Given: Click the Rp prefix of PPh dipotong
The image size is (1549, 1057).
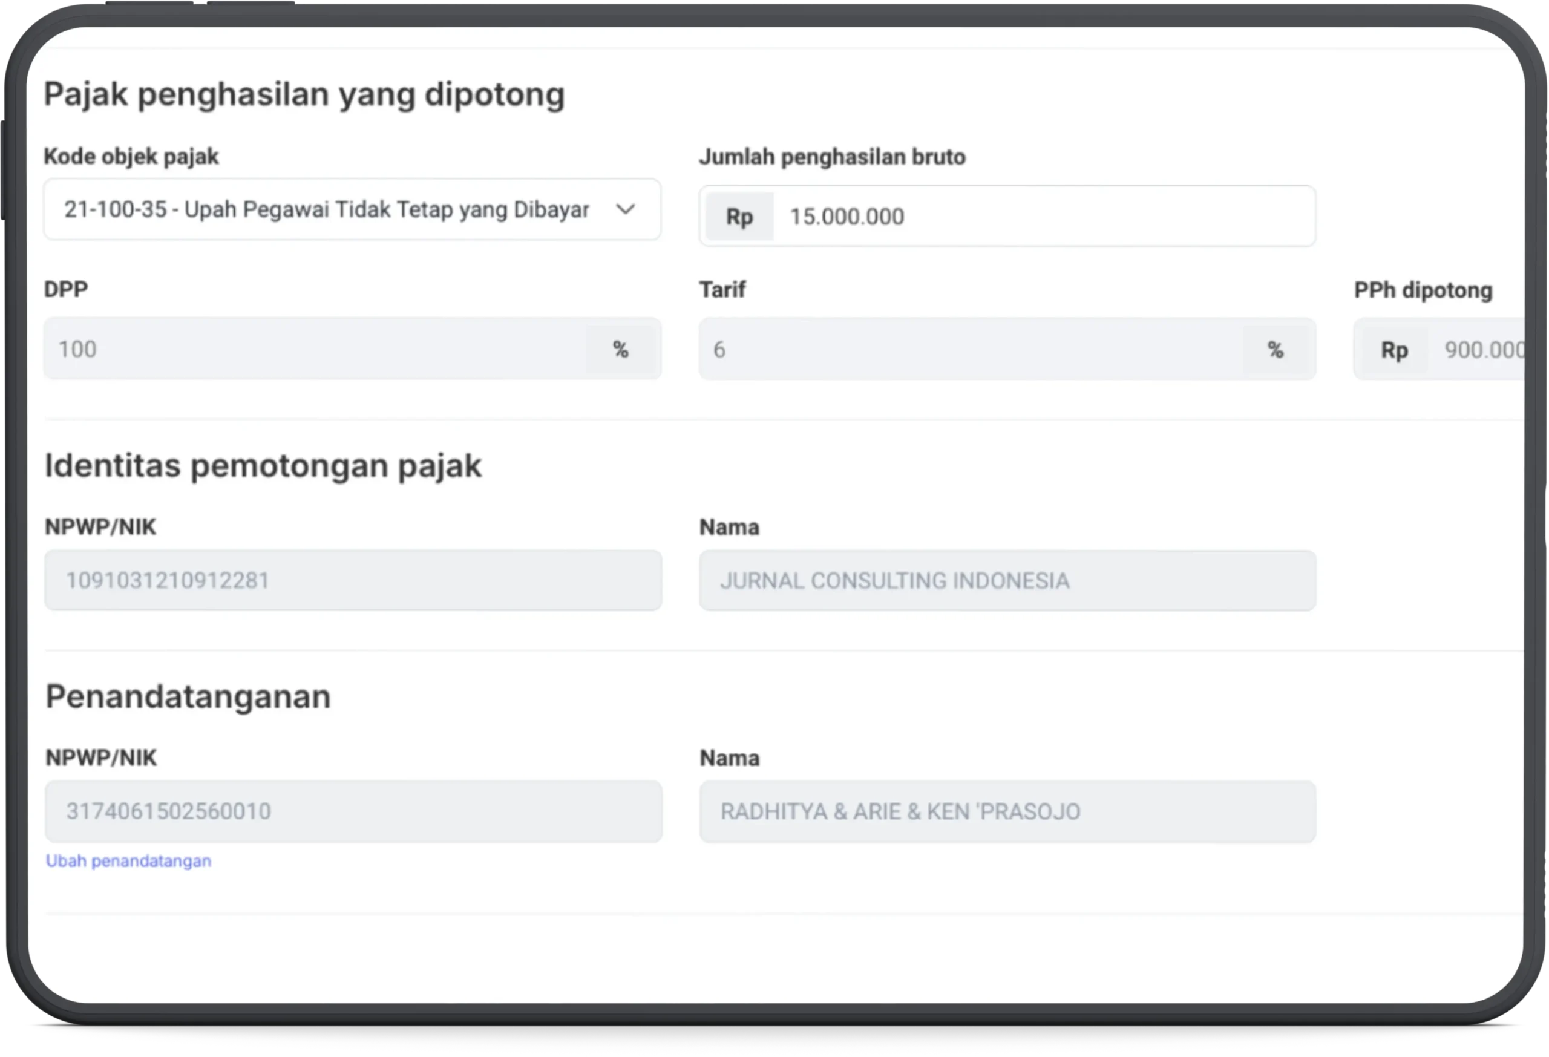Looking at the screenshot, I should (1393, 350).
